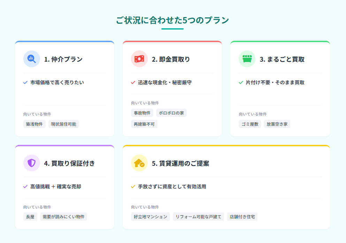The height and width of the screenshot is (243, 346).
Task: Click the green checkmark beside 片付け不要
Action: click(x=241, y=83)
